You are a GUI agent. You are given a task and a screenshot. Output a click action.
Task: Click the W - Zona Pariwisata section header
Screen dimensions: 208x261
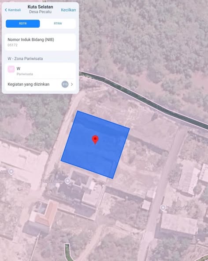point(25,58)
